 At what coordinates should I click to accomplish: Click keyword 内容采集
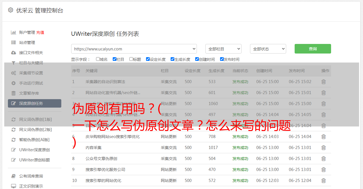coord(94,148)
